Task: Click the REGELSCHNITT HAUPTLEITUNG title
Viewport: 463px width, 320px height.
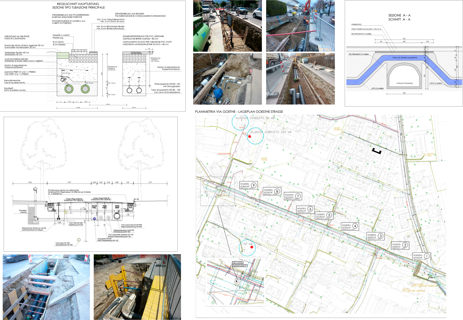Action: click(x=78, y=4)
